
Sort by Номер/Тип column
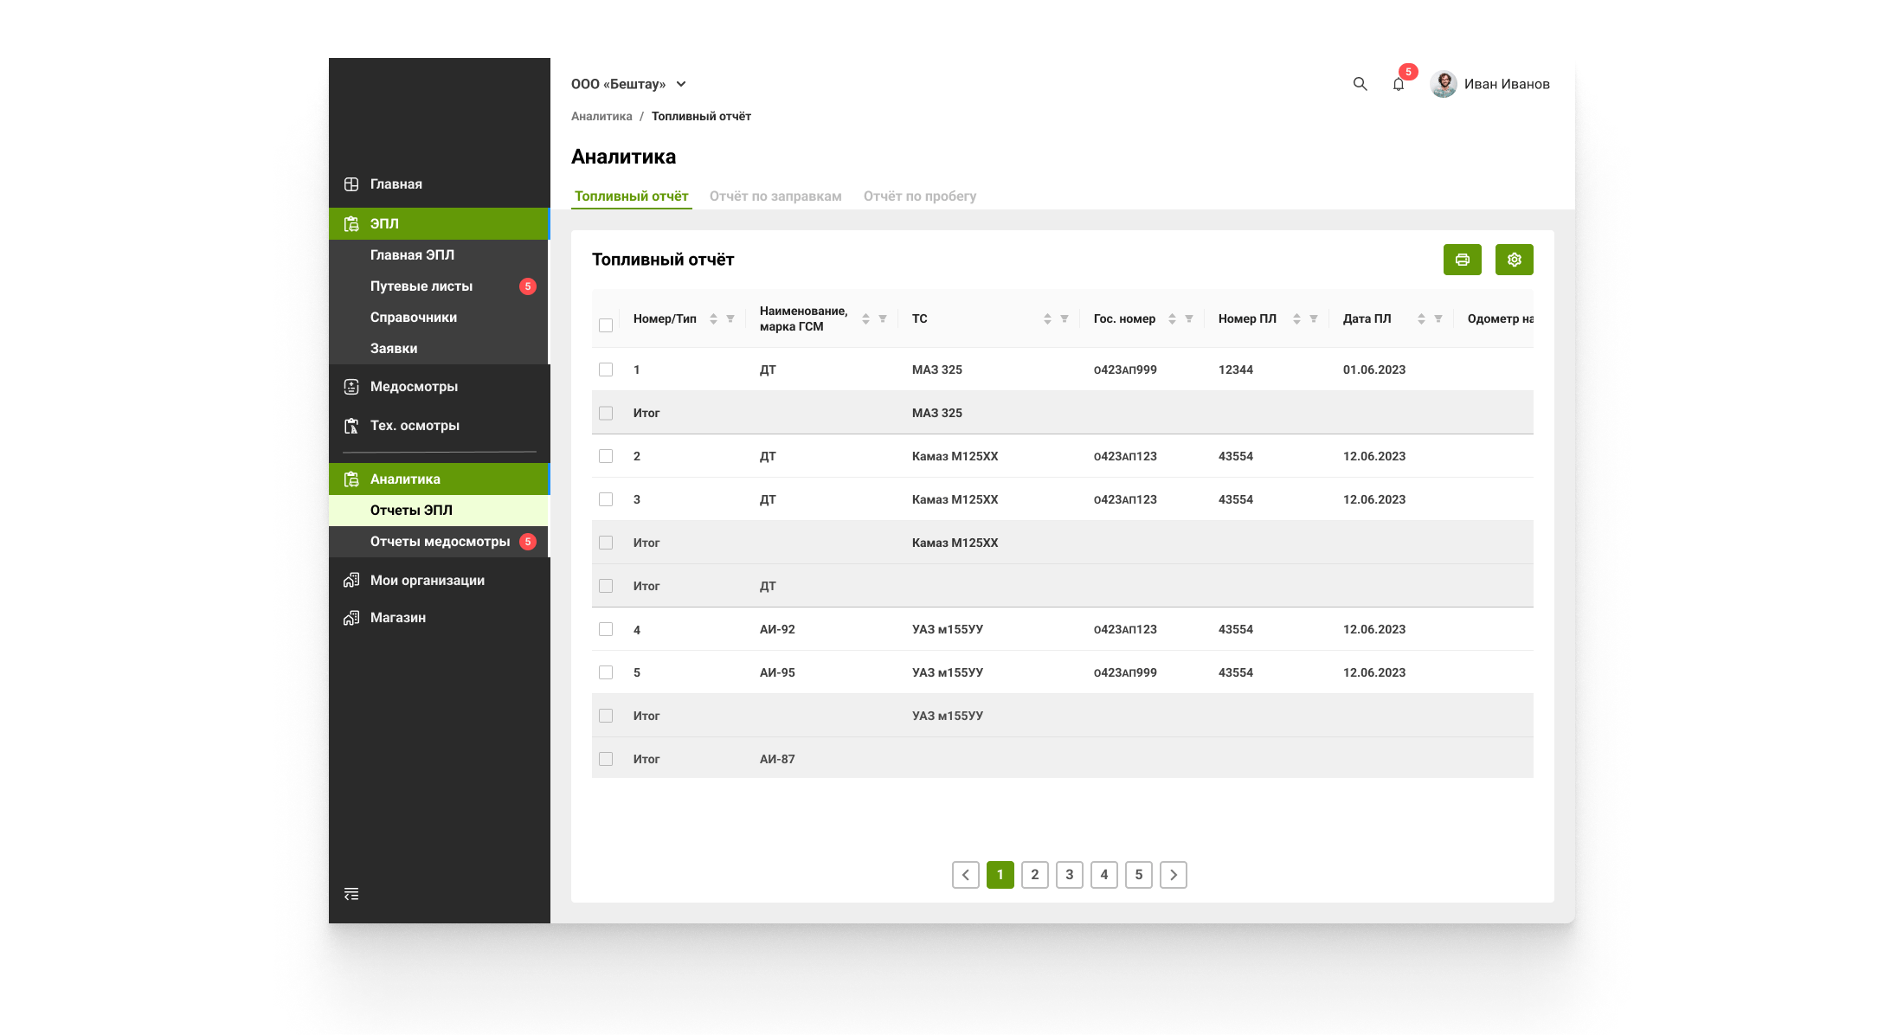click(x=713, y=319)
